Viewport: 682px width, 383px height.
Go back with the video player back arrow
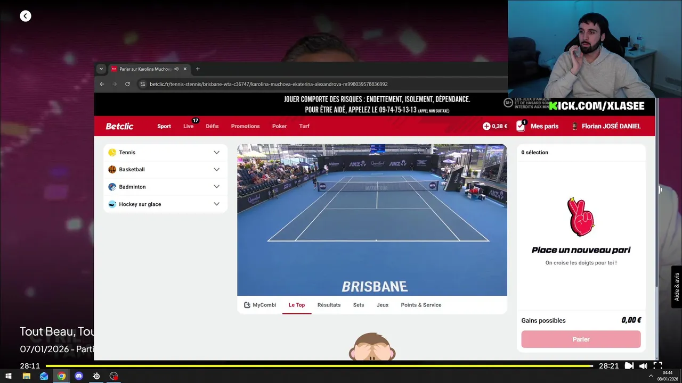26,16
